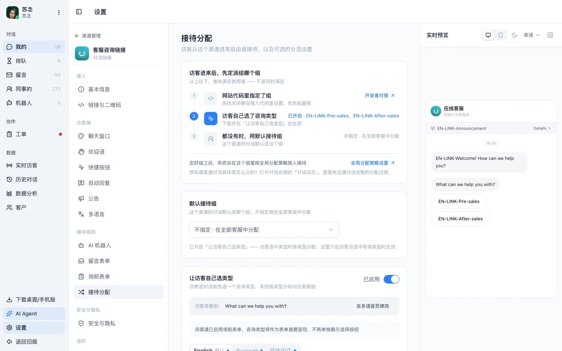
Task: Open 询前表单 settings
Action: tap(118, 277)
